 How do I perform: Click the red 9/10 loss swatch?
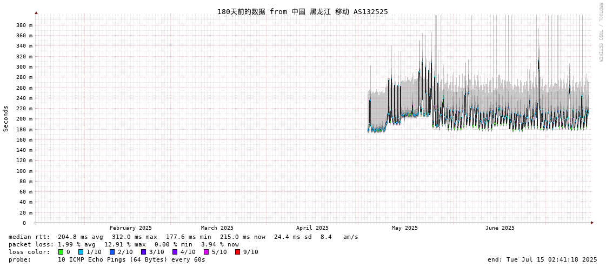238,252
